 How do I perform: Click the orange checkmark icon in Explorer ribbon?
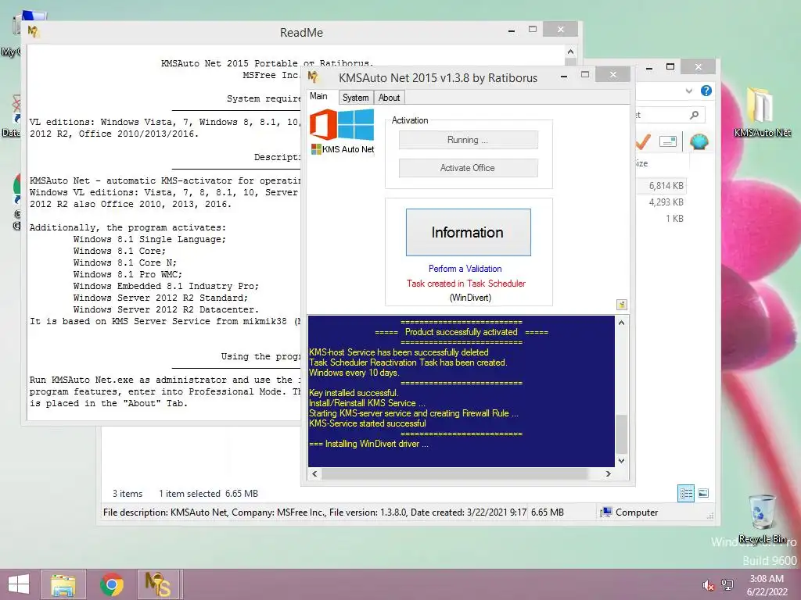coord(643,141)
